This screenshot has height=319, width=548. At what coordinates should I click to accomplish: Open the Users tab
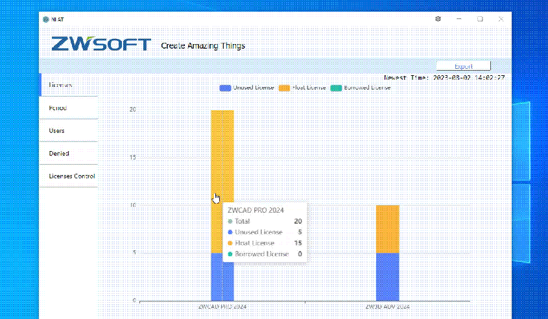(x=69, y=130)
